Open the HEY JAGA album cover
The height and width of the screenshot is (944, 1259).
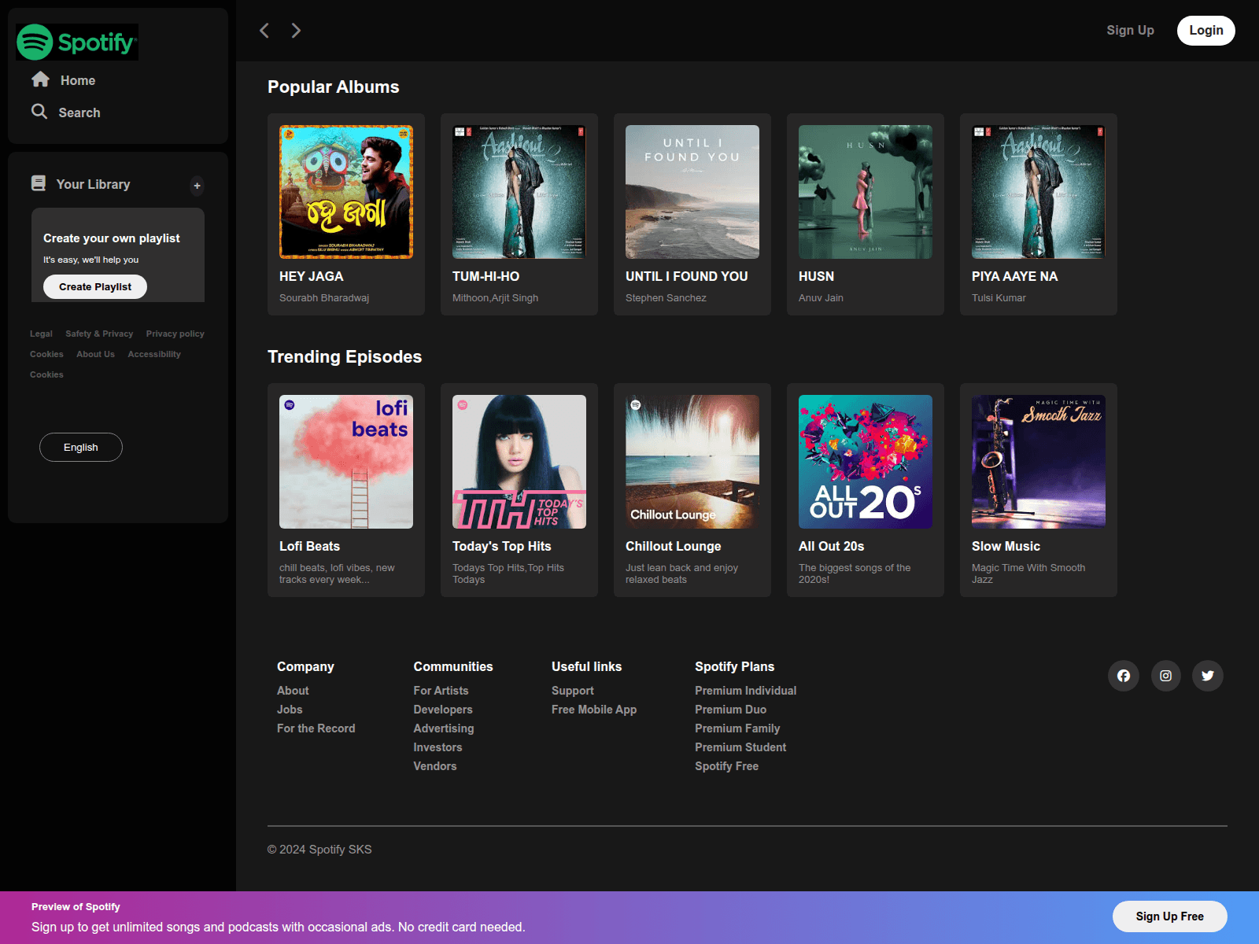(346, 192)
